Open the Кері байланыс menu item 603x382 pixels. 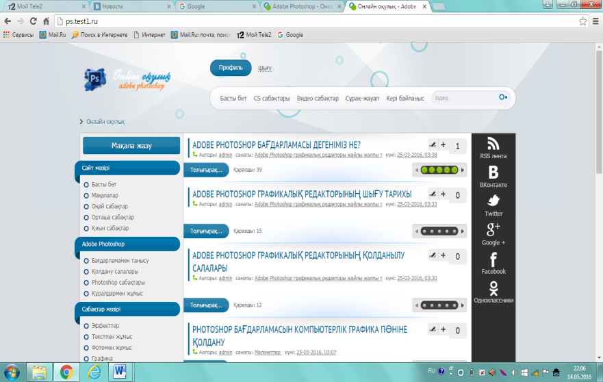(405, 98)
